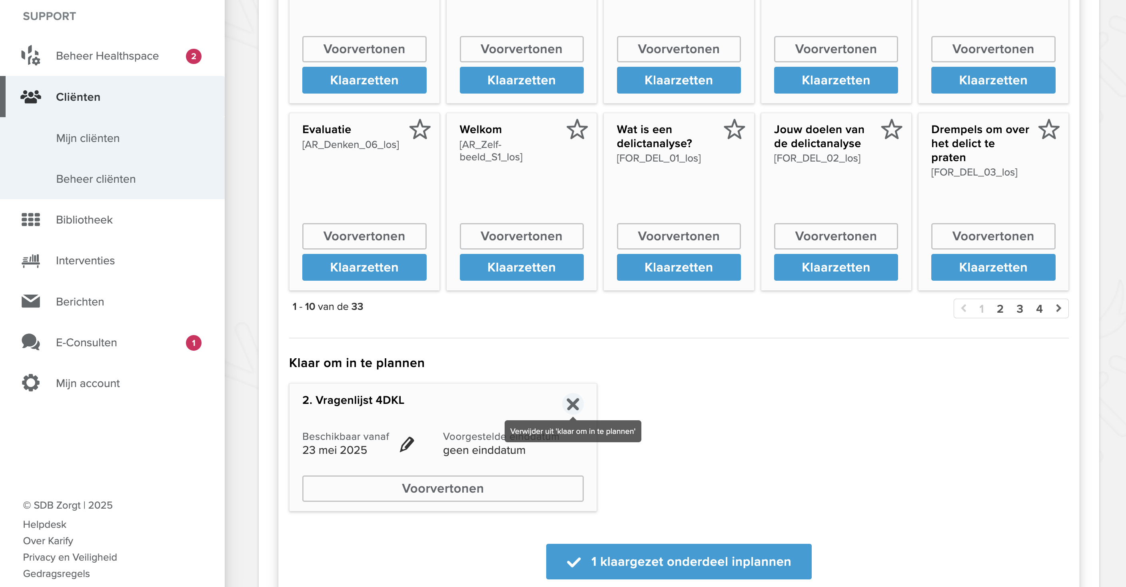Select 'Beheer cliënten' submenu item
The width and height of the screenshot is (1126, 587).
(96, 179)
